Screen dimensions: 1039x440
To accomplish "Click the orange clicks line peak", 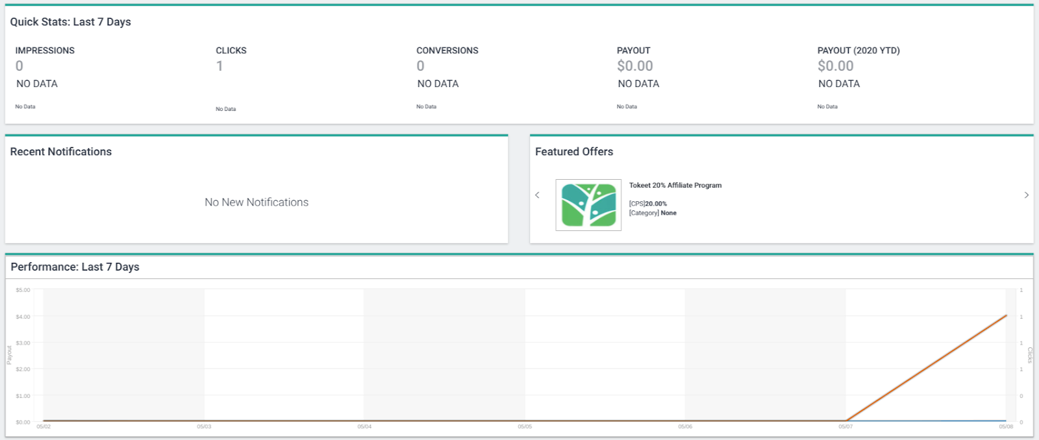I will 1006,316.
